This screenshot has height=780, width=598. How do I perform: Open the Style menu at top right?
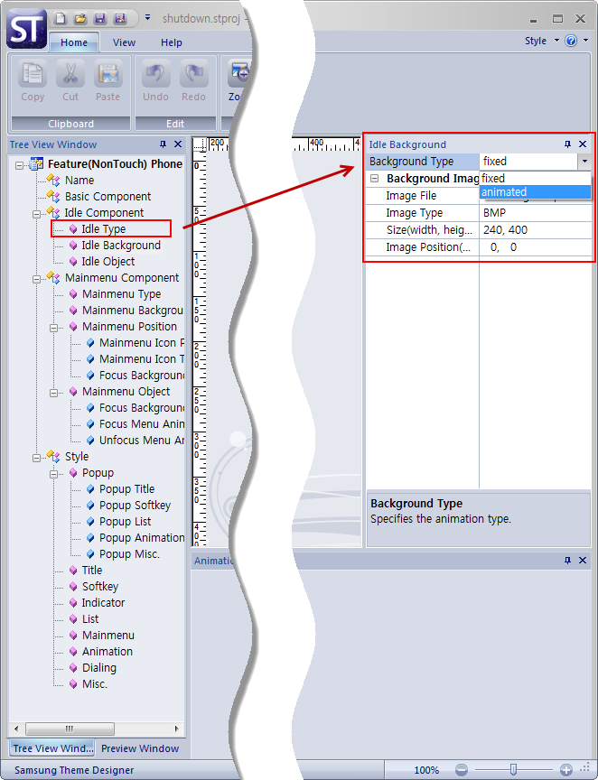point(536,41)
